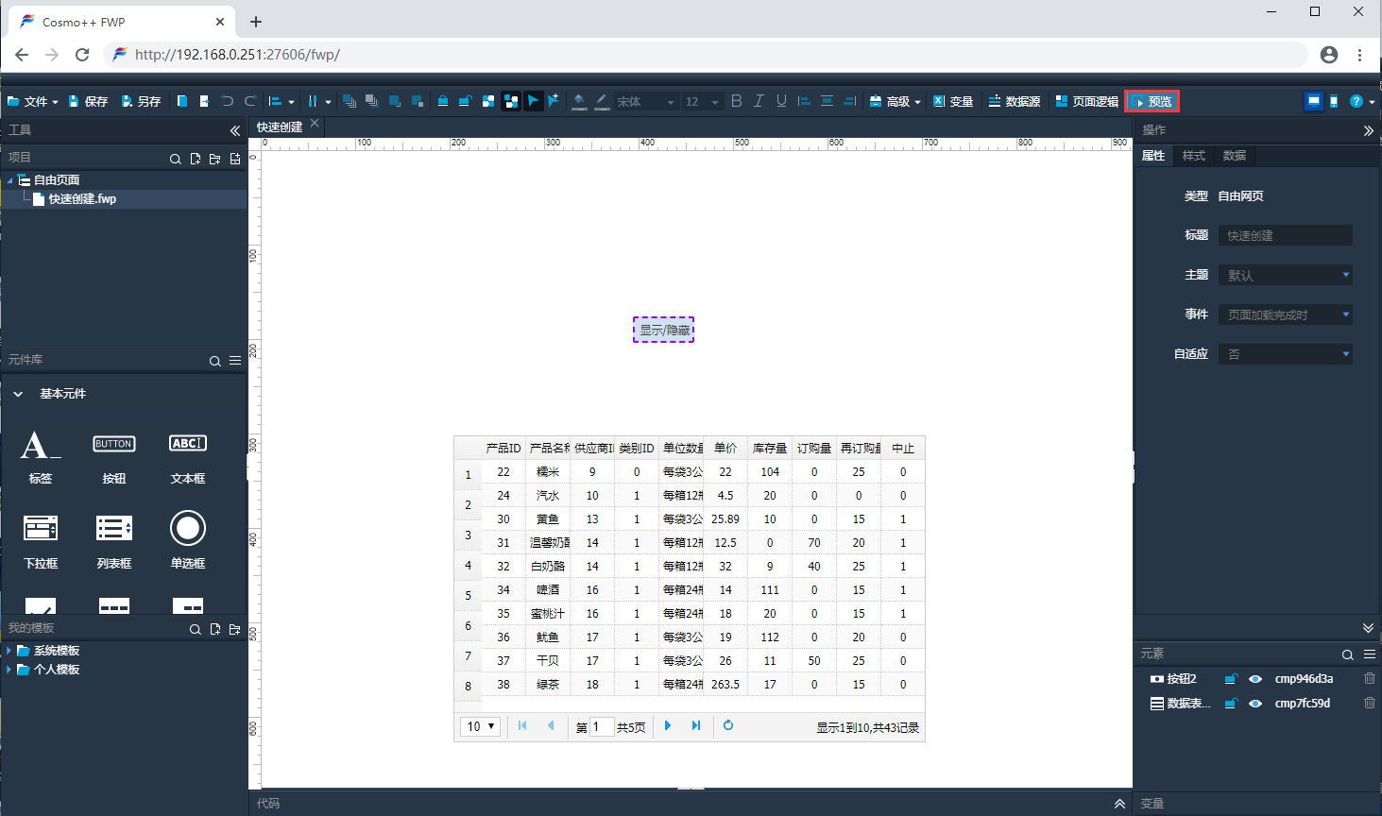Switch to desktop display mode icon
Image resolution: width=1382 pixels, height=816 pixels.
(x=1313, y=101)
